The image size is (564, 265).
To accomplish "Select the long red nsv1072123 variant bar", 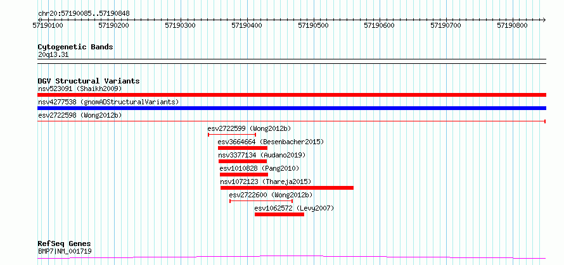I will coord(287,188).
